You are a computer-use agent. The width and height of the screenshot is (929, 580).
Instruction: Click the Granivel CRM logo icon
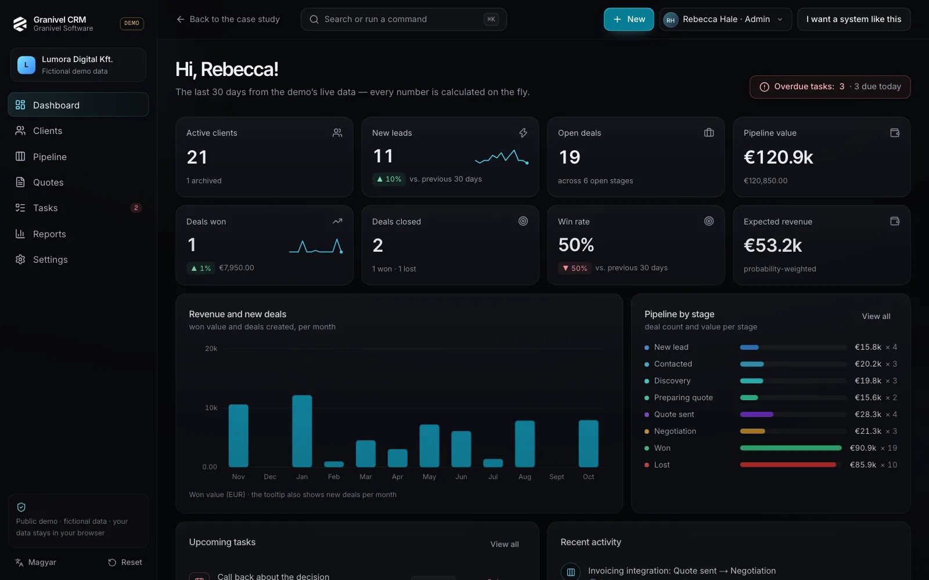[20, 24]
